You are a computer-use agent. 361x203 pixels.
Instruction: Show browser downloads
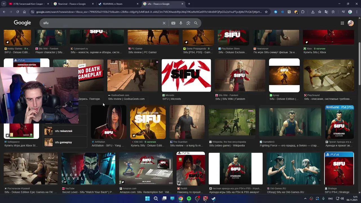tap(313, 12)
